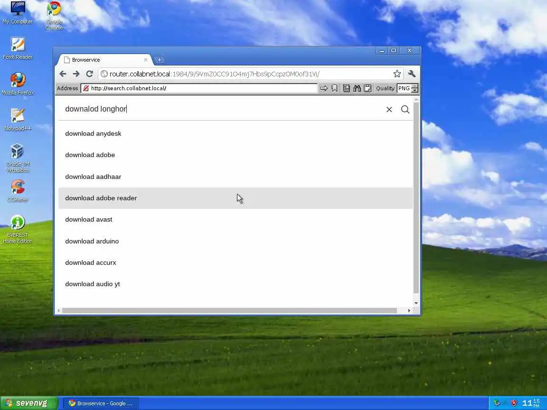
Task: Select the Notepad++ desktop icon
Action: (18, 120)
